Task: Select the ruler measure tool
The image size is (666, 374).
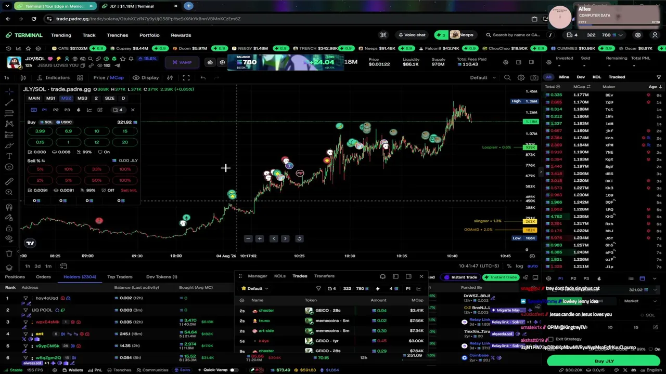Action: click(x=9, y=181)
